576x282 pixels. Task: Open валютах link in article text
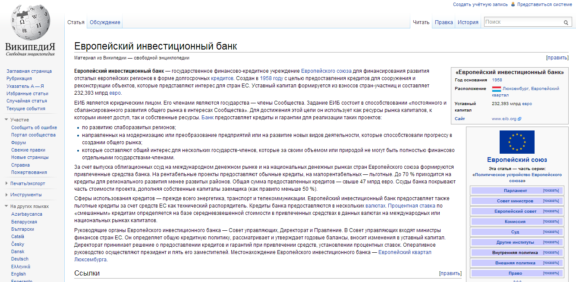pyautogui.click(x=375, y=206)
